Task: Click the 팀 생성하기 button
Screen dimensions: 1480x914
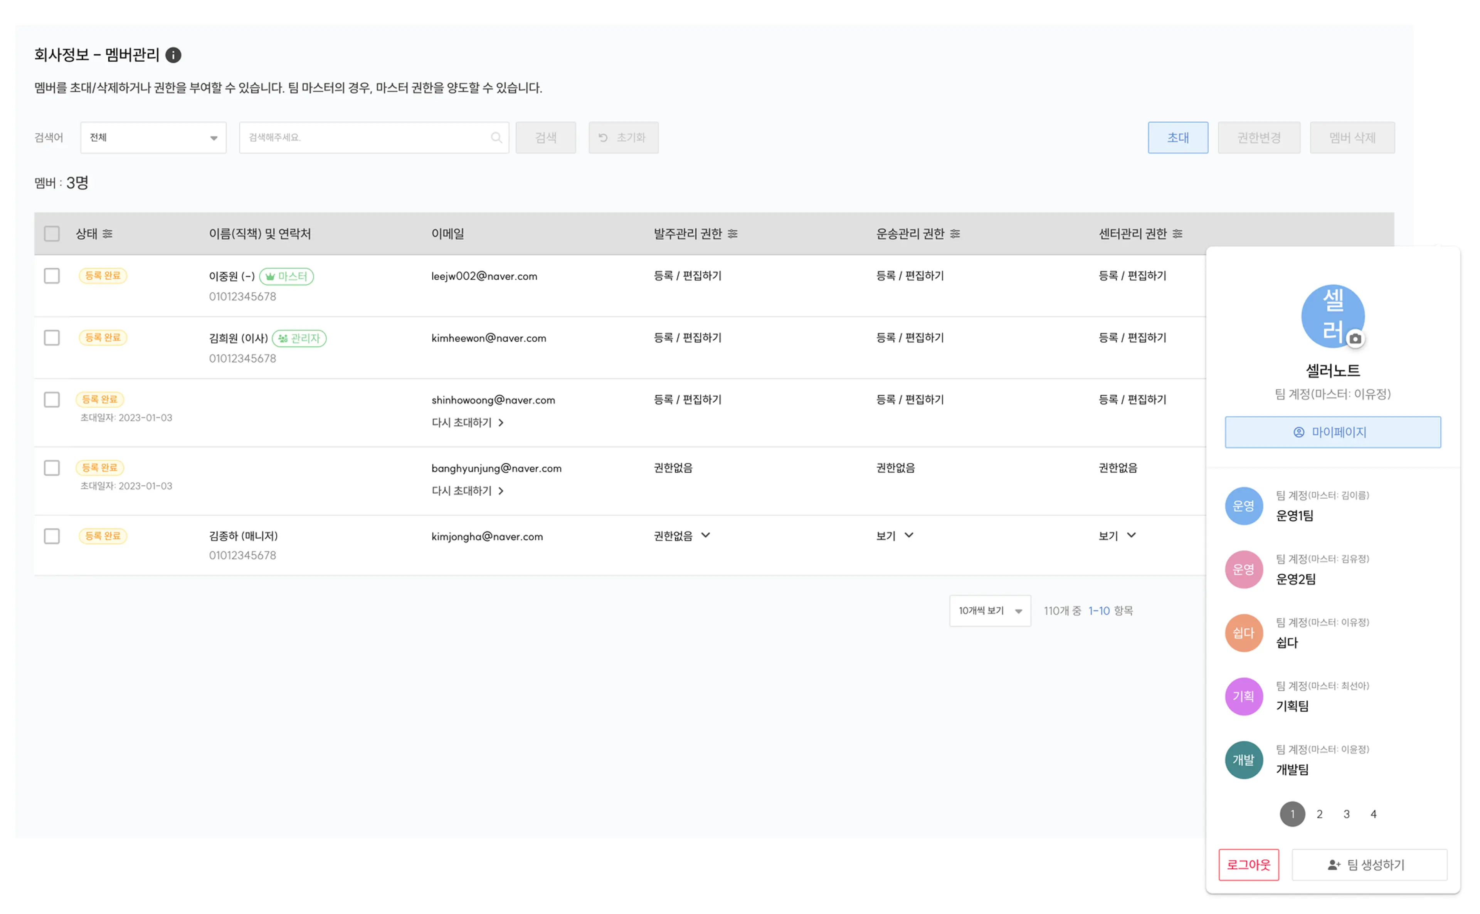Action: (1369, 865)
